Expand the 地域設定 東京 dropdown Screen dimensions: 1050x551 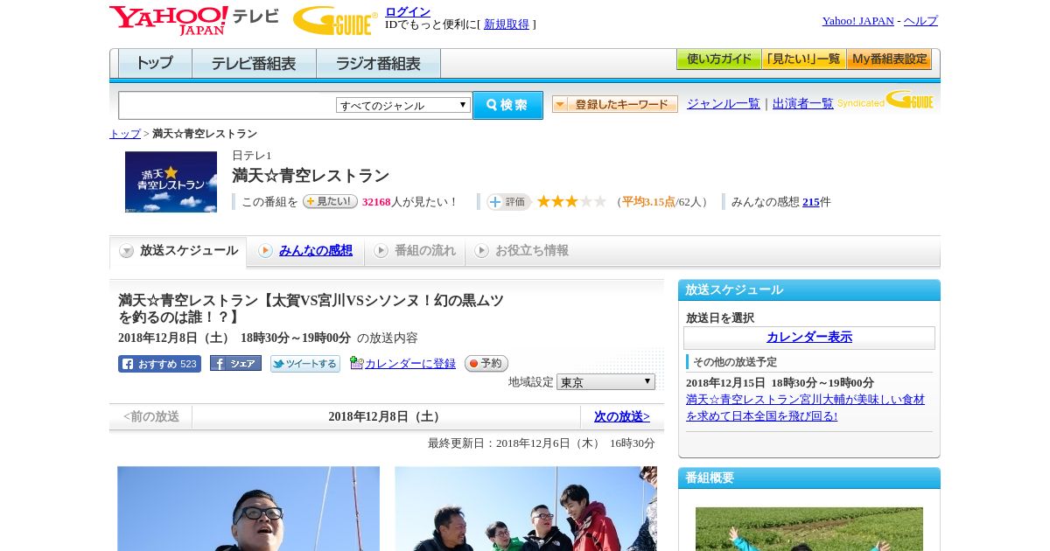tap(605, 382)
